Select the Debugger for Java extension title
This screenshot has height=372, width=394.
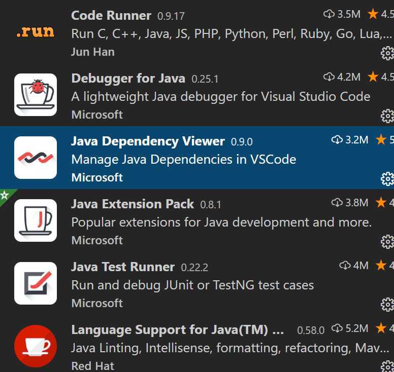point(128,79)
